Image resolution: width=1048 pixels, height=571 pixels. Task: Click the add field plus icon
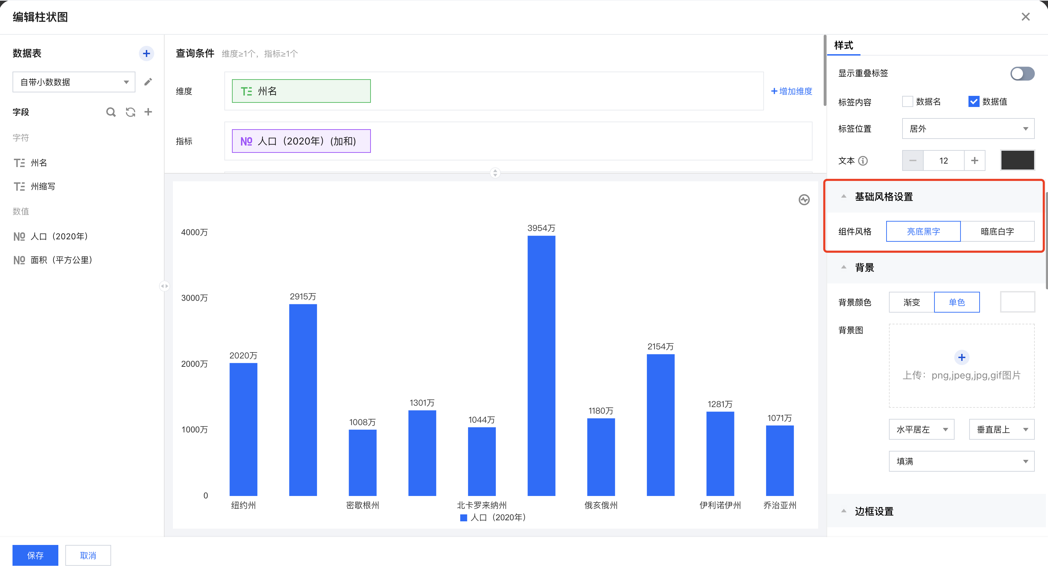148,112
